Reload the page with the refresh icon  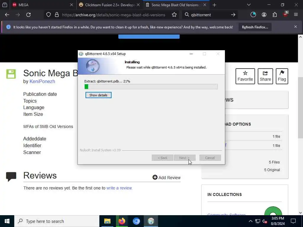(28, 15)
